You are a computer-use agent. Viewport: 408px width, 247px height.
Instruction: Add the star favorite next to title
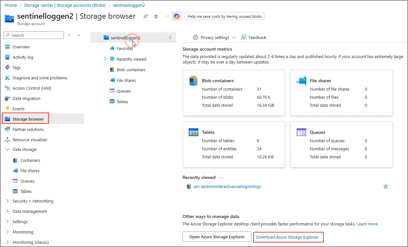156,16
